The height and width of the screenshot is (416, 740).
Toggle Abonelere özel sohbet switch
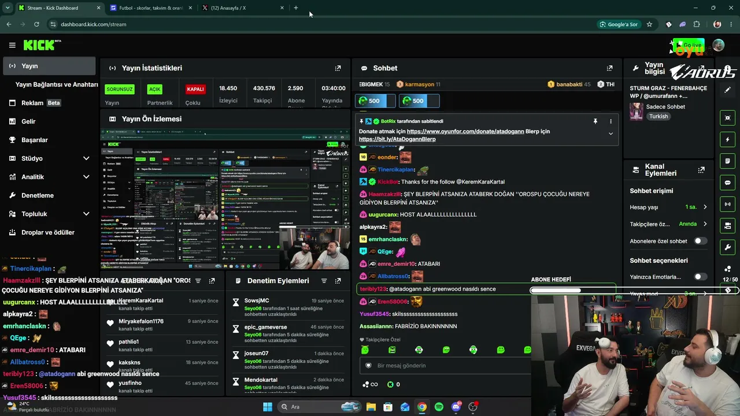point(700,241)
